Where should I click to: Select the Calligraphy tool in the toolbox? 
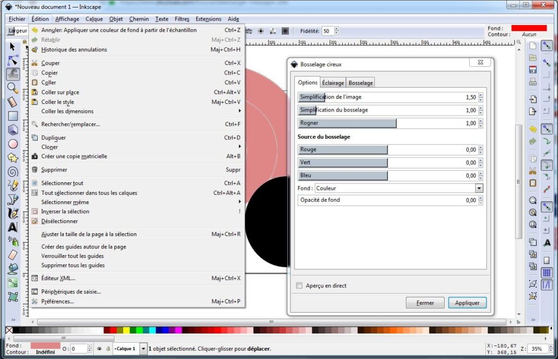click(12, 213)
